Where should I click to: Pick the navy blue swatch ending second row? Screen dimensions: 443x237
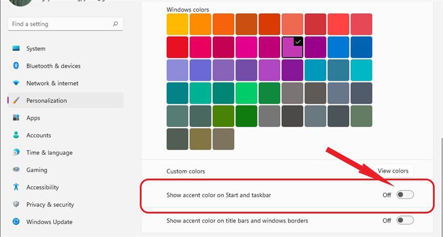(x=362, y=47)
